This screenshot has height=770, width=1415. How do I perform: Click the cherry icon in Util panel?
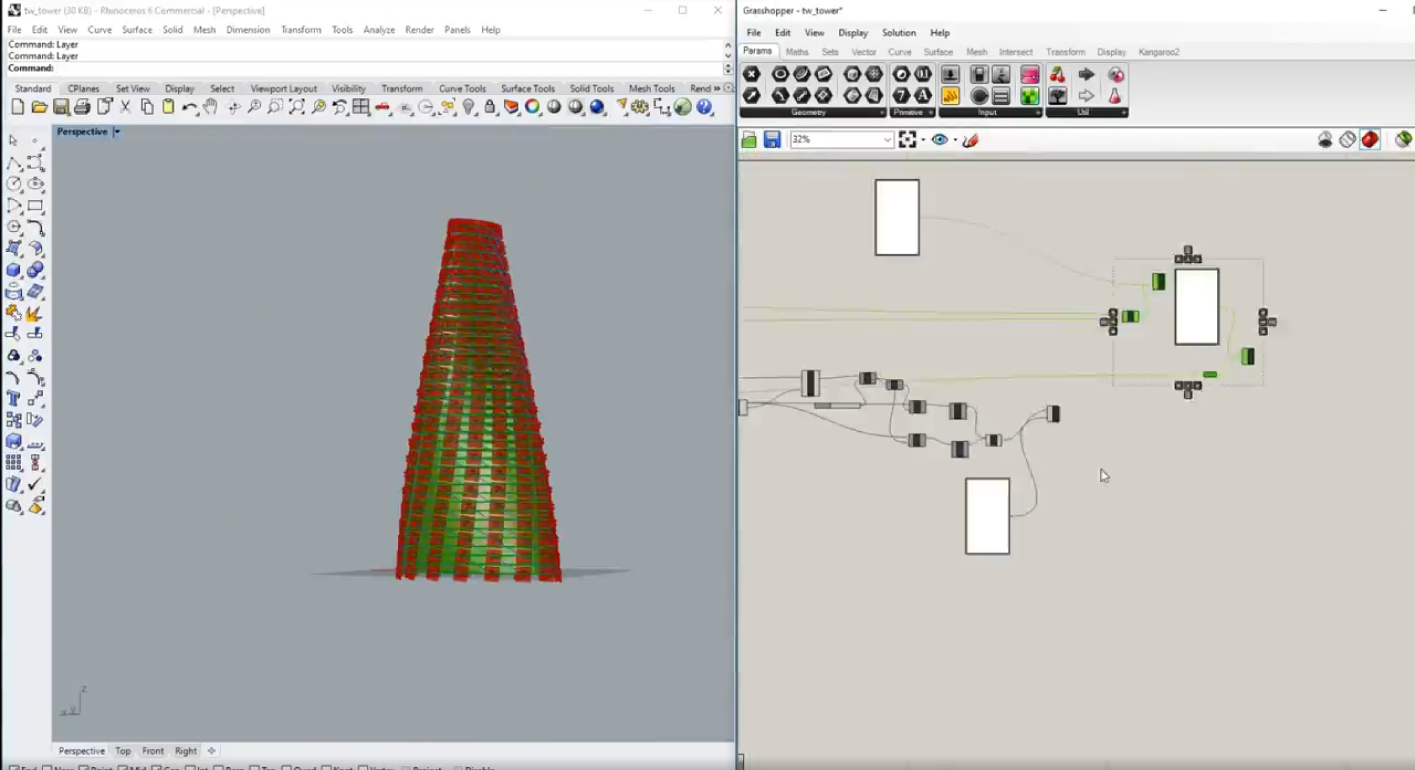pos(1057,75)
